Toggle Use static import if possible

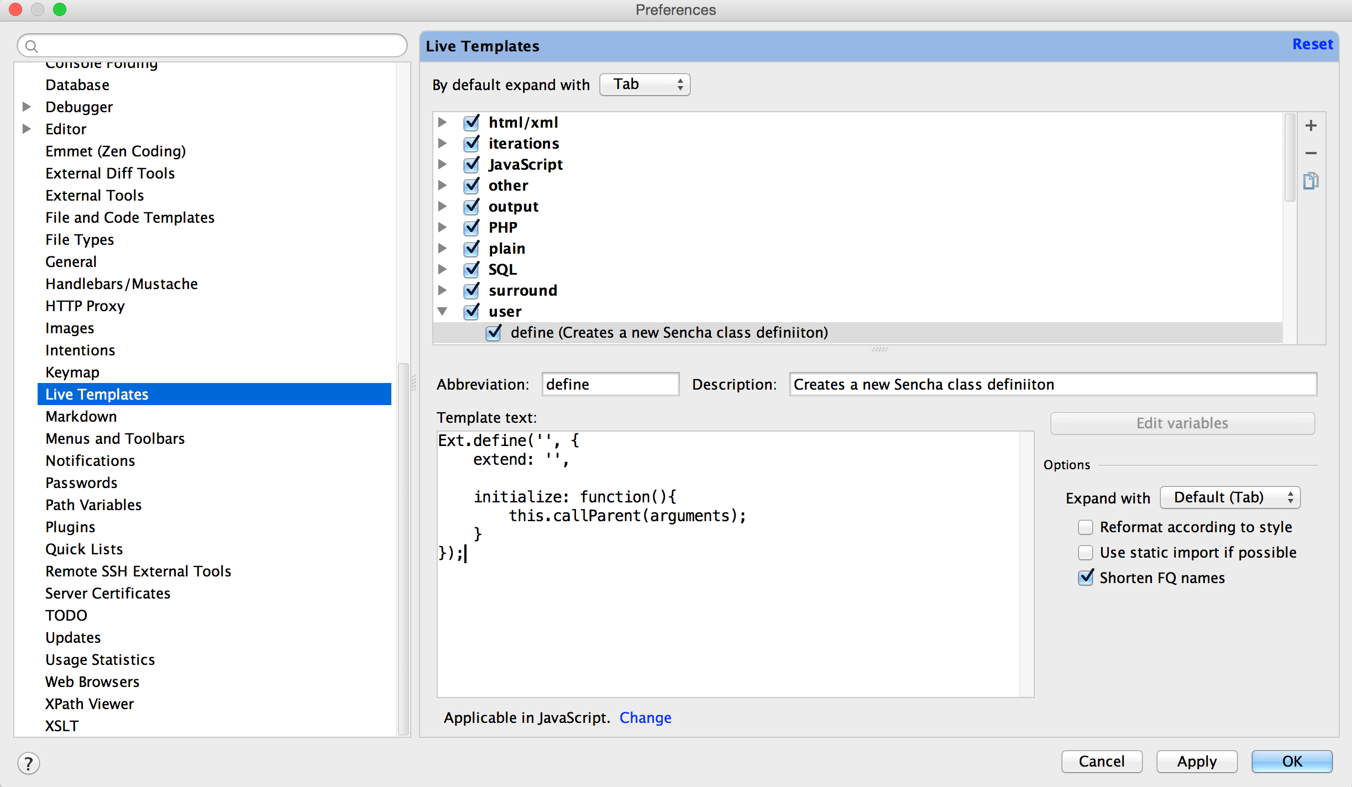[1084, 552]
